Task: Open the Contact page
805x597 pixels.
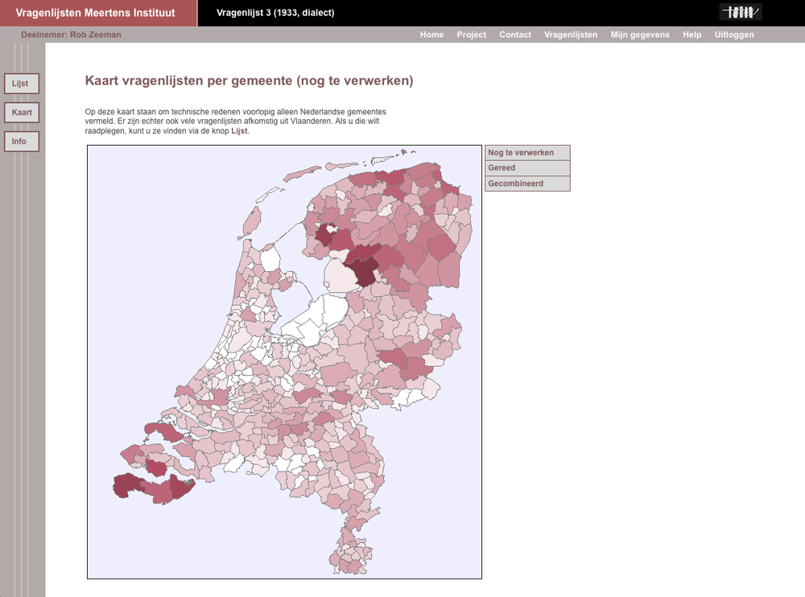Action: click(514, 35)
